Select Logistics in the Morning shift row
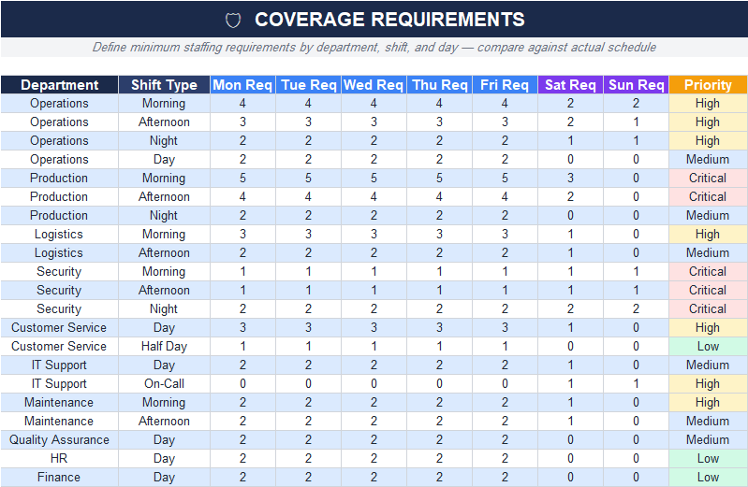The image size is (748, 487). (x=59, y=234)
